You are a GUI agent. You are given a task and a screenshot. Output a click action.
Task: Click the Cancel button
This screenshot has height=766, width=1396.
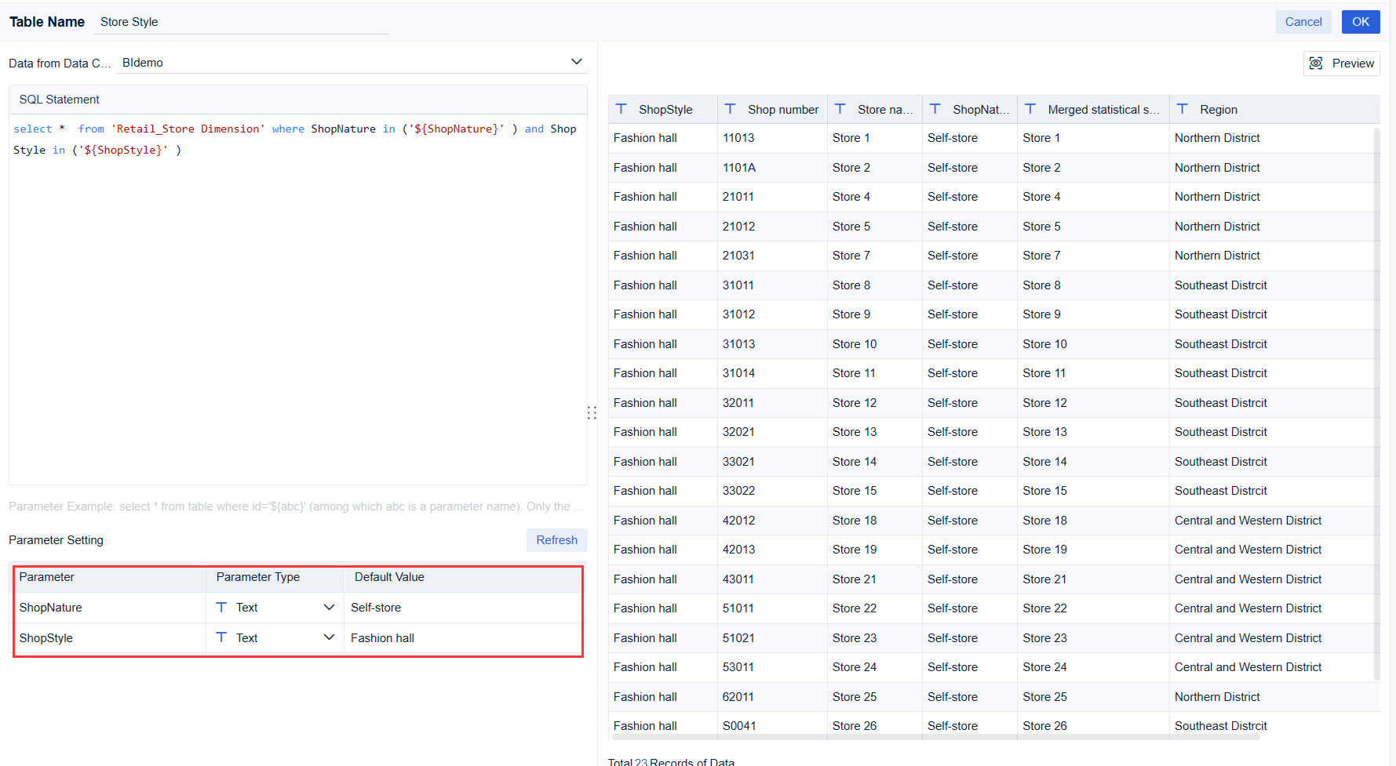1303,21
